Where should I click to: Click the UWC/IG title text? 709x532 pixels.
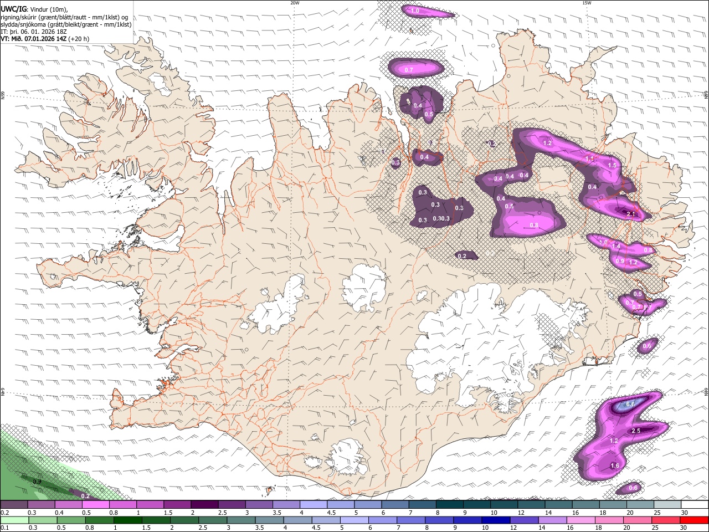[x=13, y=9]
